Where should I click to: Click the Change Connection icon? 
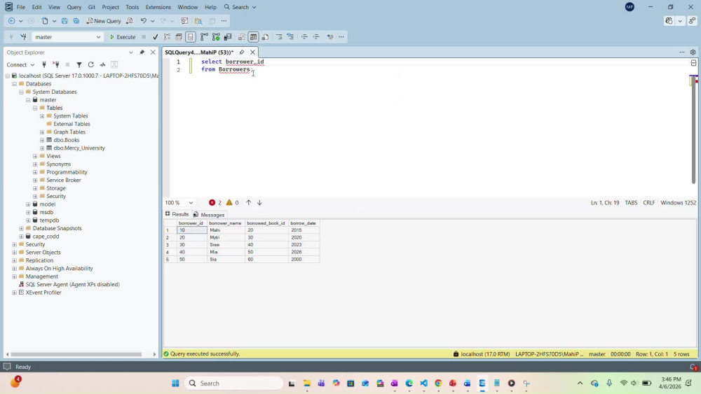23,37
